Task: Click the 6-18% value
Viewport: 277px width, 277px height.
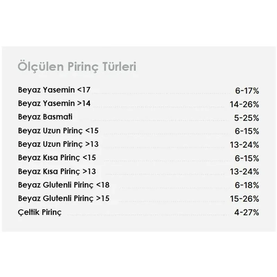Action: click(247, 185)
